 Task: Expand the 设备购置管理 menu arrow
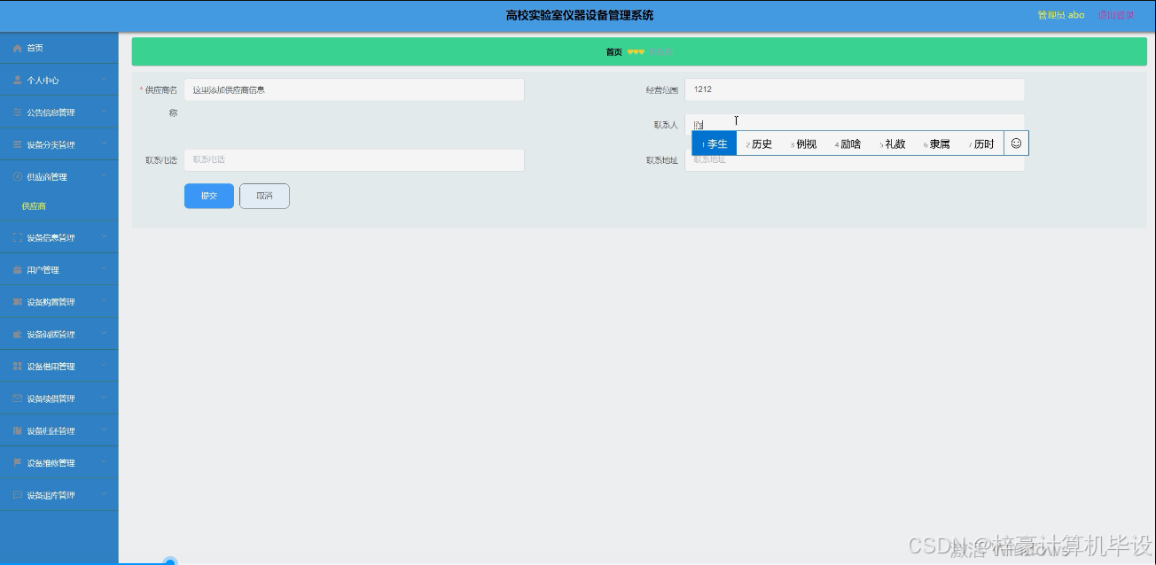104,301
